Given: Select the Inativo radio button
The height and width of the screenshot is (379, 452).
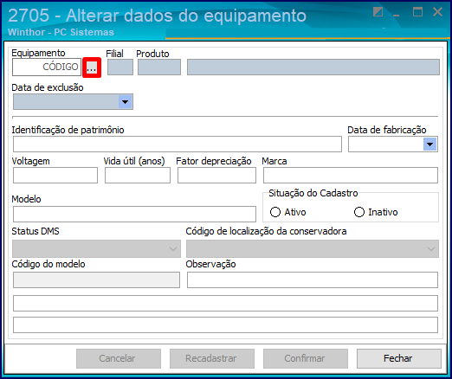Looking at the screenshot, I should [359, 212].
